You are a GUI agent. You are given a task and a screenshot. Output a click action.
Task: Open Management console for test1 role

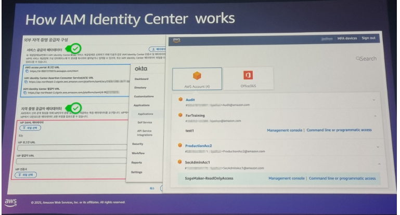coord(285,130)
